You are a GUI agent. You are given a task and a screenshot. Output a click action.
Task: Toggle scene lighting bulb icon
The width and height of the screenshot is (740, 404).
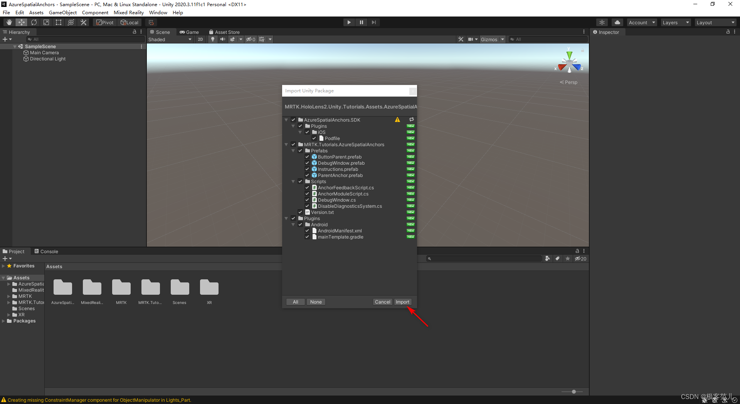(x=213, y=39)
